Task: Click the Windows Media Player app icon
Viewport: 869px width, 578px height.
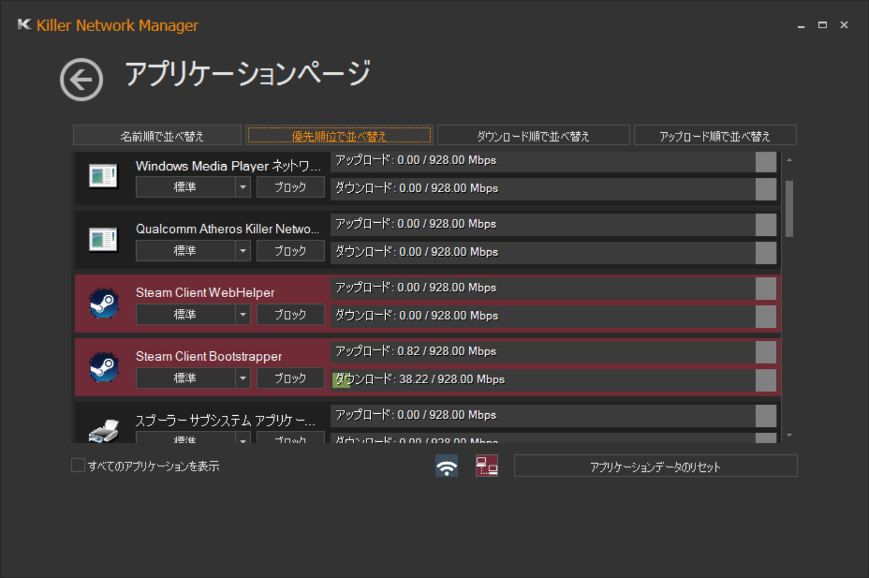Action: coord(103,176)
